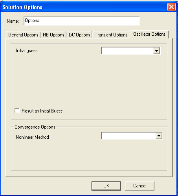Viewport: 178px width, 196px height.
Task: Confirm settings with the OK button
Action: (x=106, y=186)
